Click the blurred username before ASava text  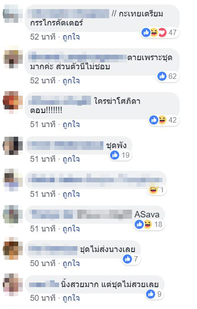pyautogui.click(x=81, y=214)
